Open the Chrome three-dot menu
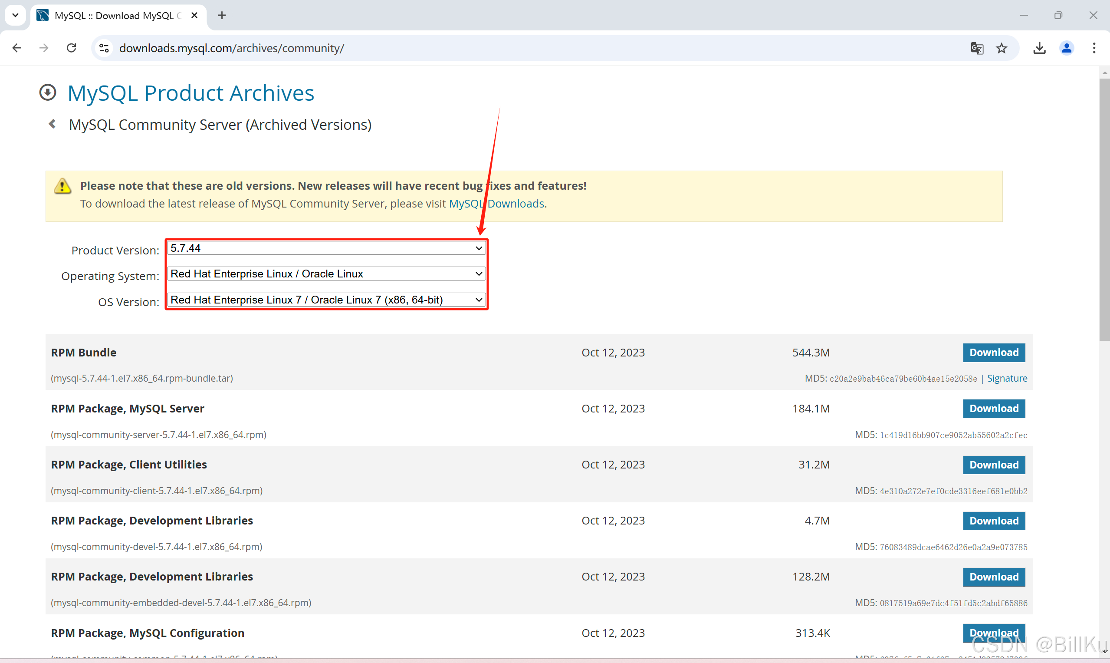 click(1094, 48)
